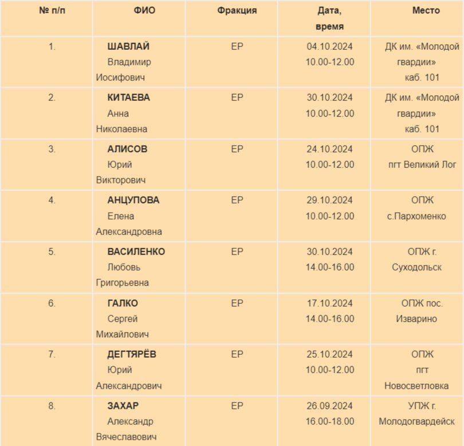Select the ОПЖ г. Суходольск location
This screenshot has width=464, height=446.
point(416,260)
